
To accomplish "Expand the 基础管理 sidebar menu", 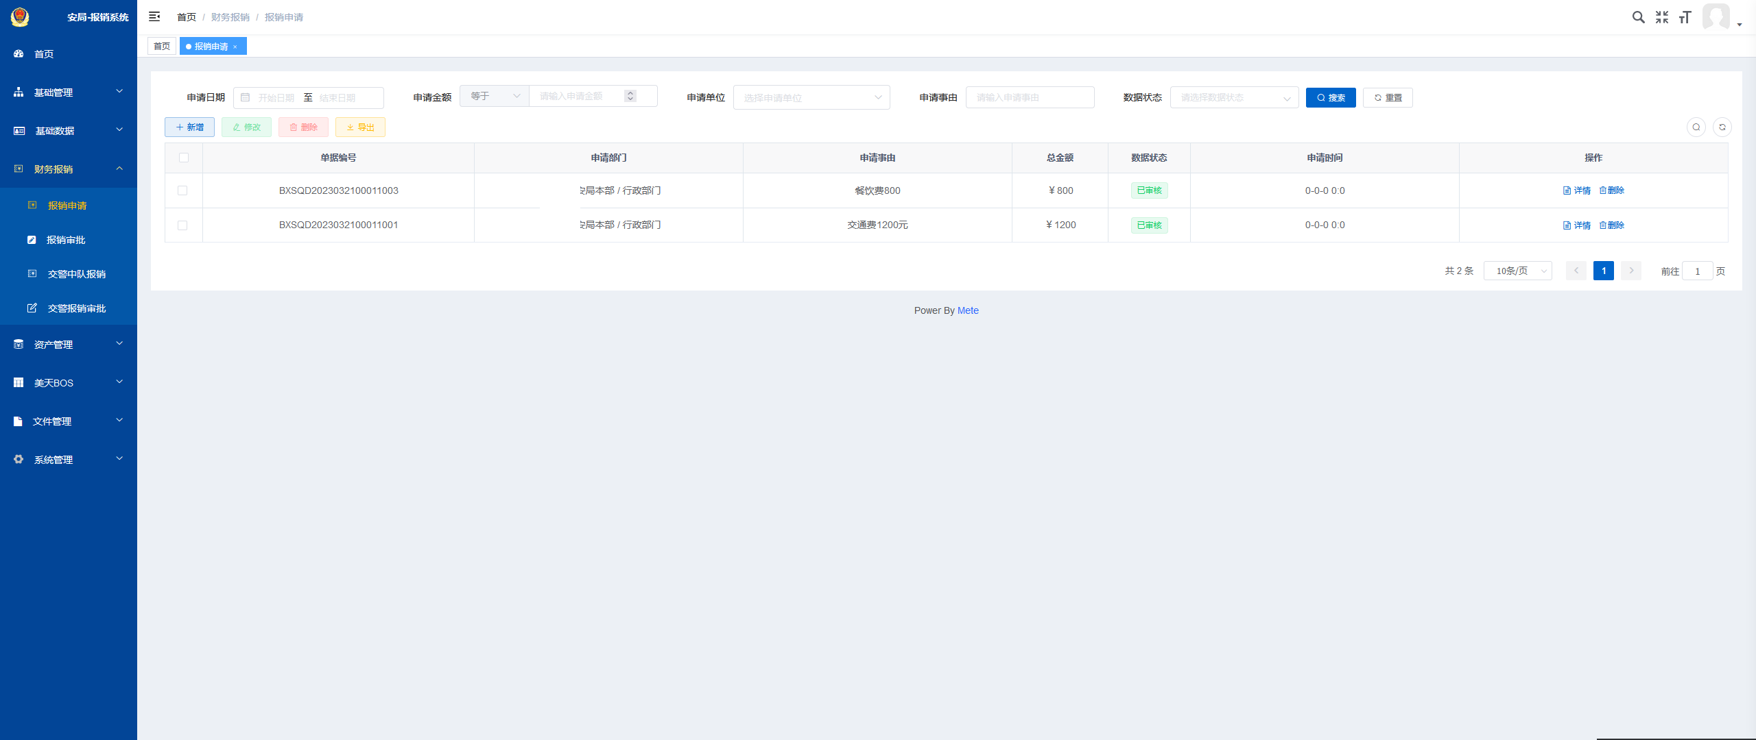I will point(69,92).
